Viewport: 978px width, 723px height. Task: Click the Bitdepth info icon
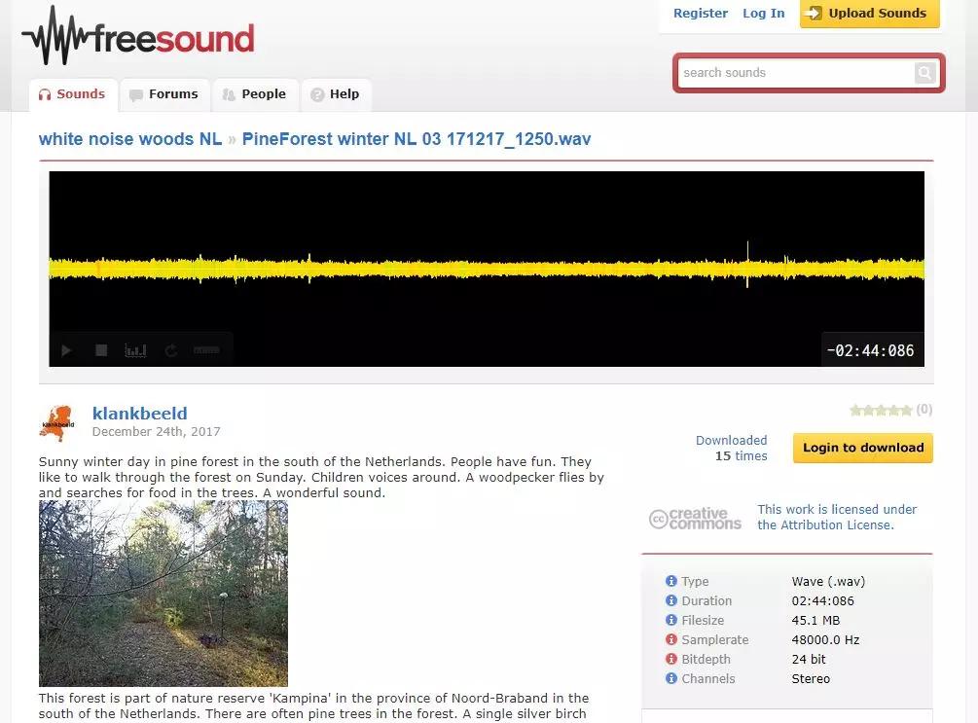(x=671, y=659)
